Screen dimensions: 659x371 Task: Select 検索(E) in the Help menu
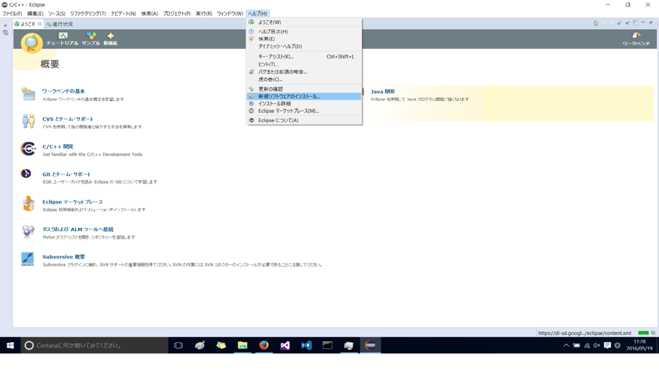304,39
